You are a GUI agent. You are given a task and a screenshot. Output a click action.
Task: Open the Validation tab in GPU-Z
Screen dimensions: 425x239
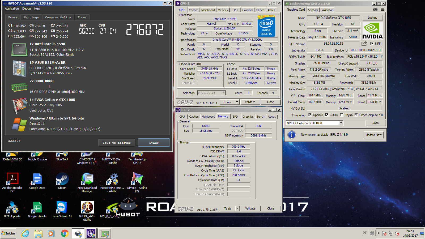click(327, 10)
